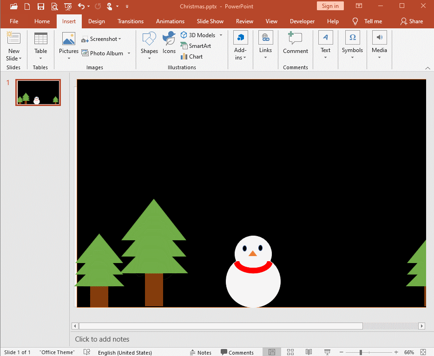434x356 pixels.
Task: Click the Open folder icon in quick access toolbar
Action: pos(14,6)
